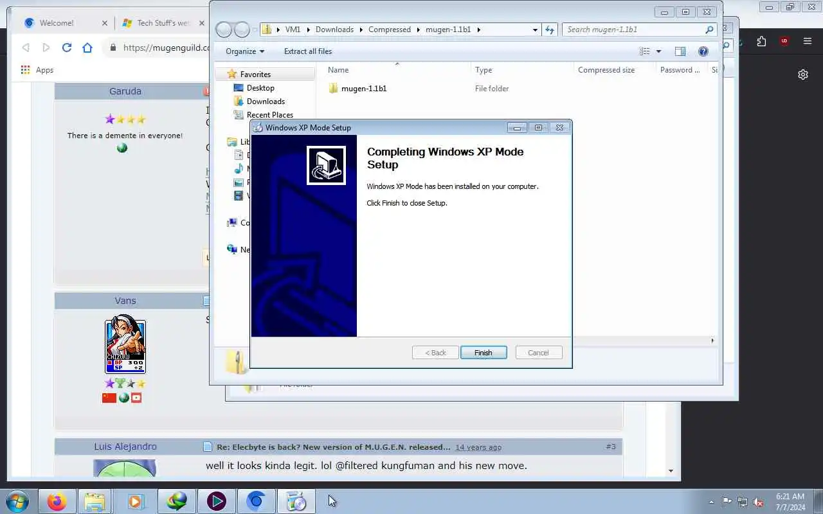Click the browser reload button
The height and width of the screenshot is (514, 823).
click(x=67, y=48)
